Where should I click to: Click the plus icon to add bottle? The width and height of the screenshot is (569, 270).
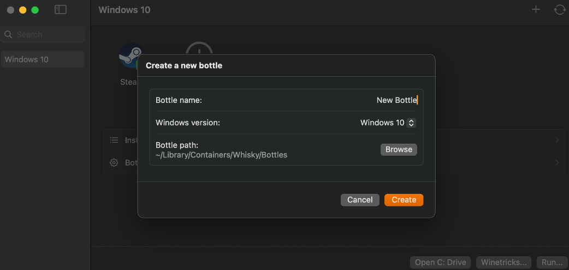click(x=536, y=9)
